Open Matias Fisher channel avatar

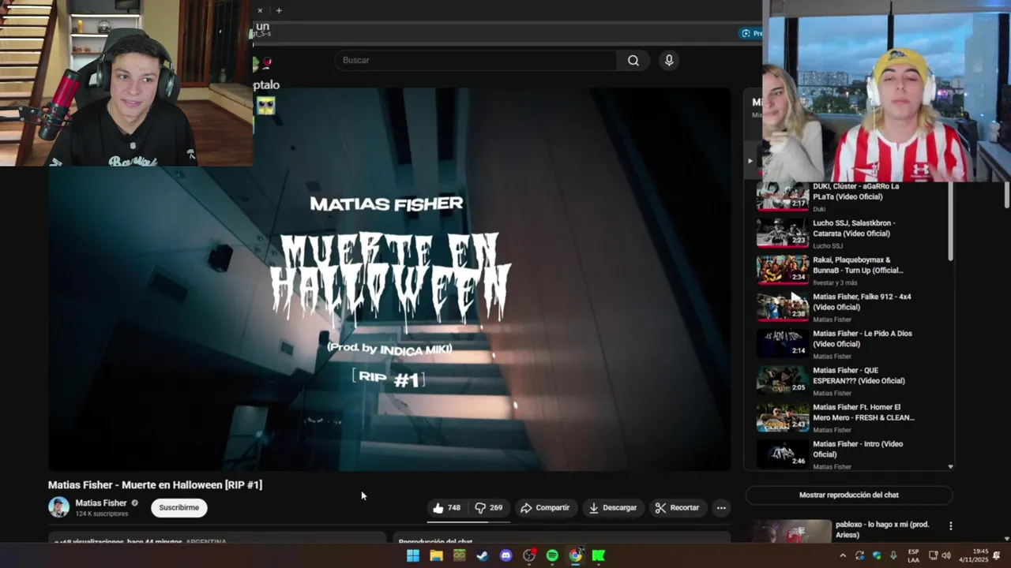click(x=58, y=507)
